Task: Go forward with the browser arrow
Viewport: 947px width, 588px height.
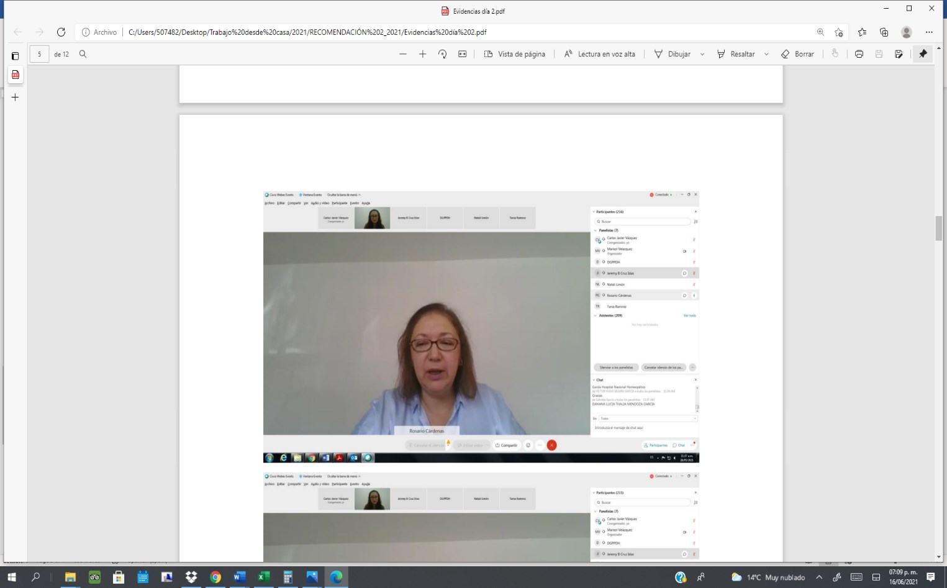Action: click(39, 32)
